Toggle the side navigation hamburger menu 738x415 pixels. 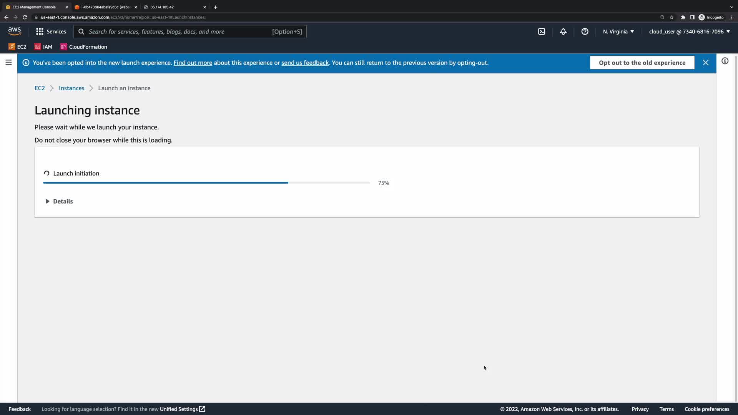coord(8,62)
